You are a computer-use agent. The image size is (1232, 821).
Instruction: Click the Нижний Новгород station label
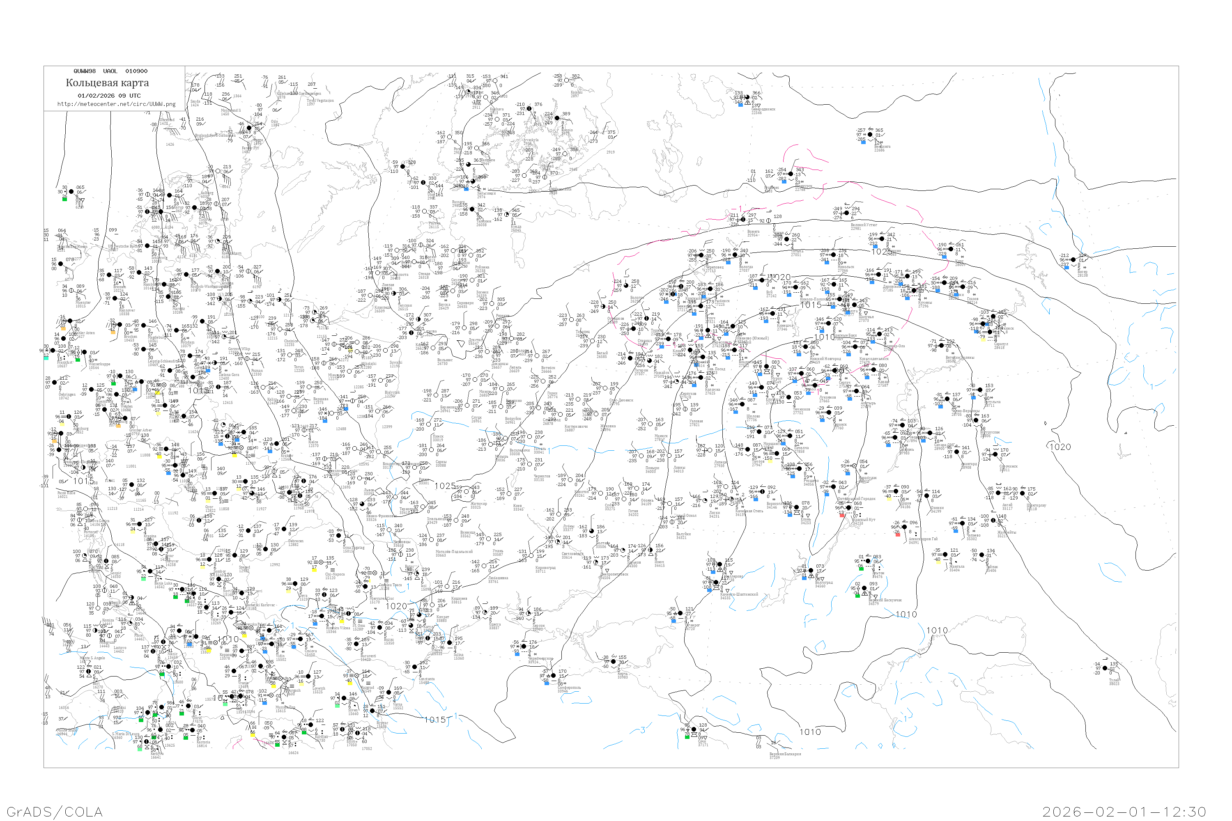pos(825,359)
